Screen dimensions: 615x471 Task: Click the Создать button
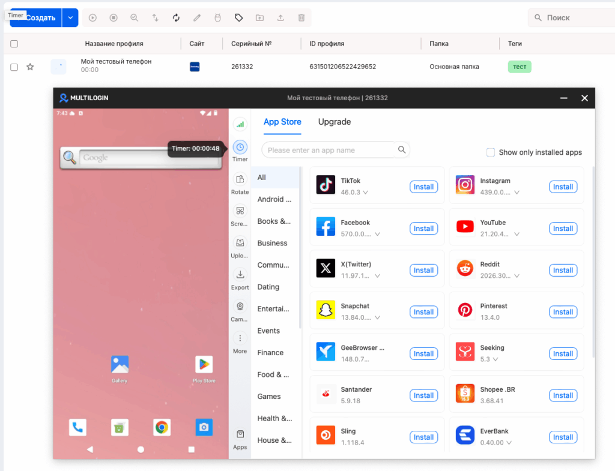36,17
